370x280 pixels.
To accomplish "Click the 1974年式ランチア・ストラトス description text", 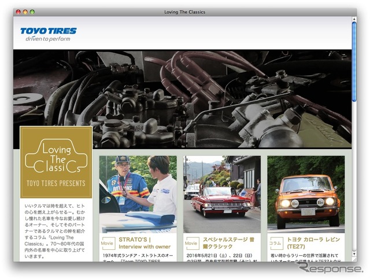I will (138, 258).
